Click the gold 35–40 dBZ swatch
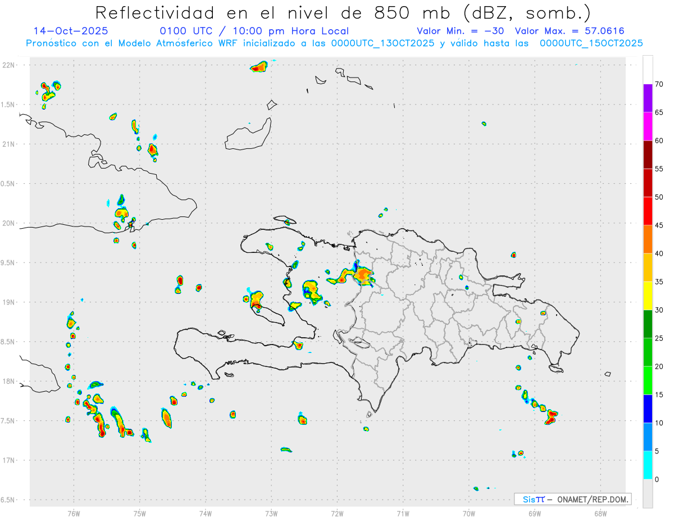674x521 pixels. [648, 268]
